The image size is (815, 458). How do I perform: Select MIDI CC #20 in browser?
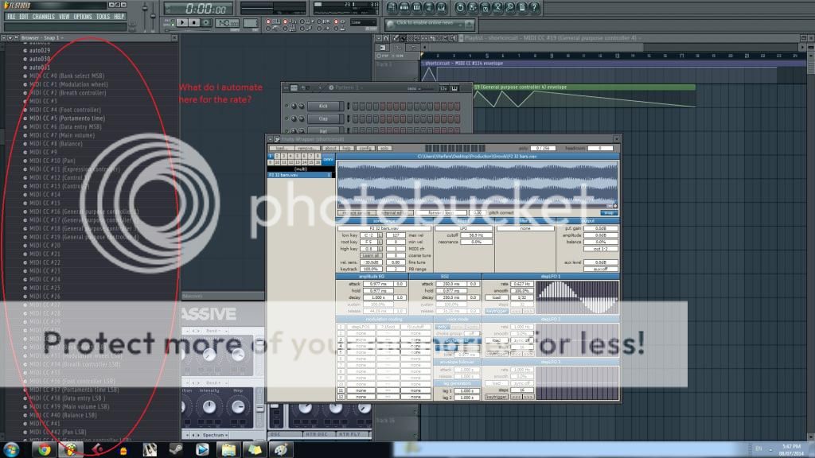tap(45, 245)
